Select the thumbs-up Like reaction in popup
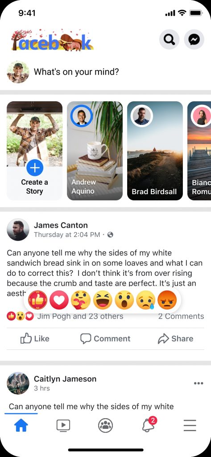 point(37,300)
